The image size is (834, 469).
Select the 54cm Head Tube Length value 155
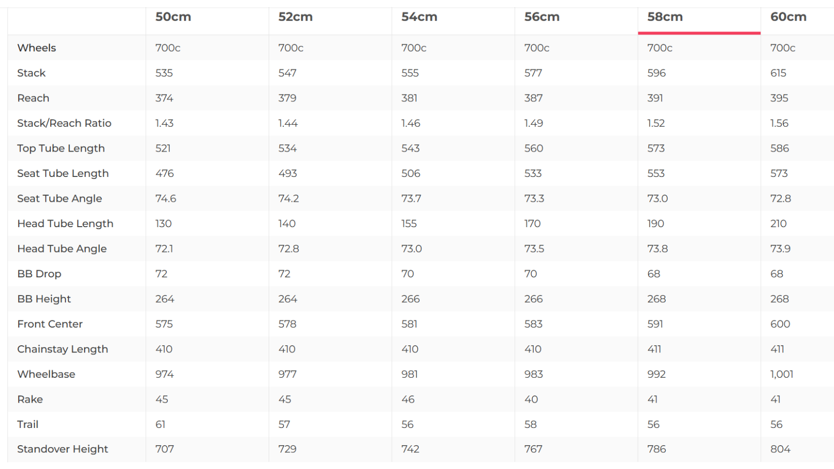point(409,224)
